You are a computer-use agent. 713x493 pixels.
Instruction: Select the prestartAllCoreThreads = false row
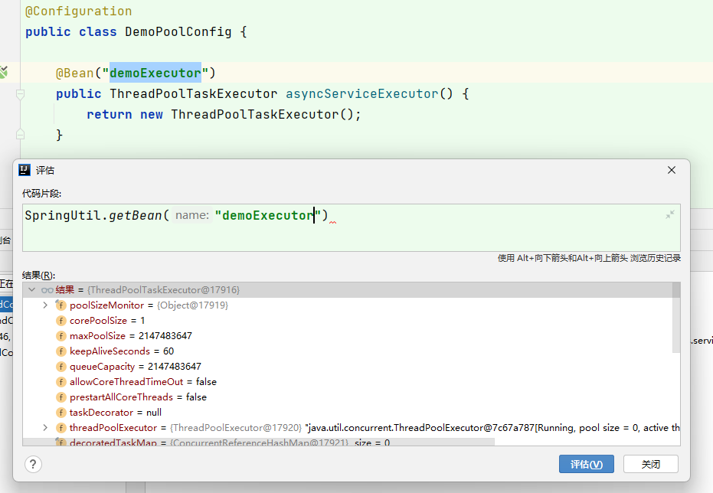point(348,397)
